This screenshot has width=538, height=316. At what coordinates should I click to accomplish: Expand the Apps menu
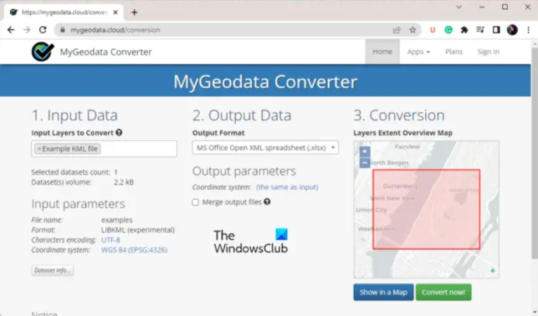418,52
